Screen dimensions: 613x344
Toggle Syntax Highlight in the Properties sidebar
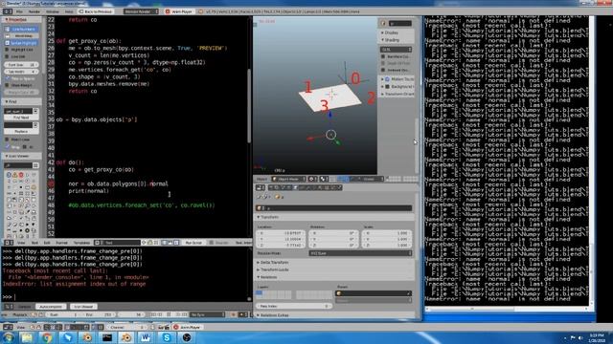coord(21,43)
